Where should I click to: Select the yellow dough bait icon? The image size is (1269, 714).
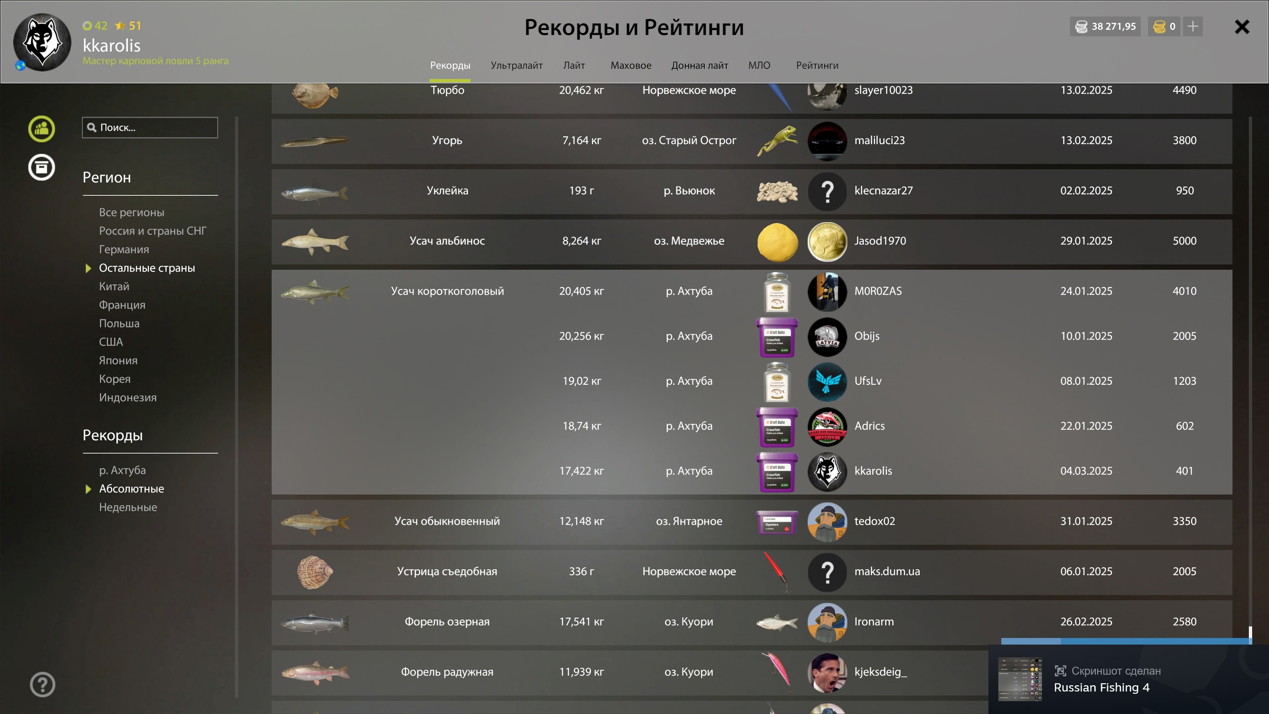pos(777,241)
